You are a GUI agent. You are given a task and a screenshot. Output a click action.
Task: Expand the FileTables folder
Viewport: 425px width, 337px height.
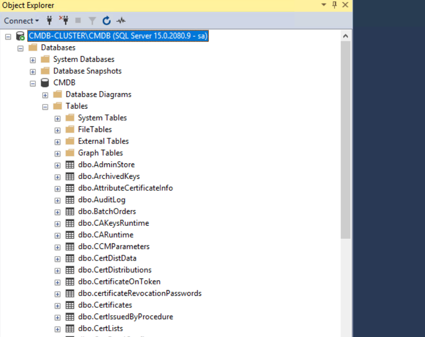tap(57, 131)
